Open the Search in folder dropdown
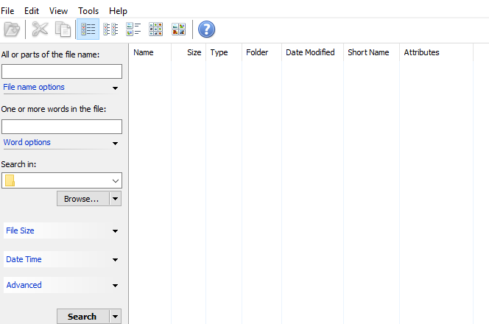 point(116,180)
